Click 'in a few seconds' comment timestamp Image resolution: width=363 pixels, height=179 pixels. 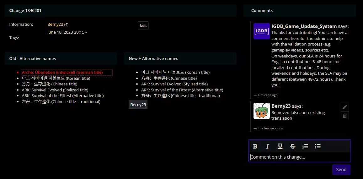tap(270, 128)
